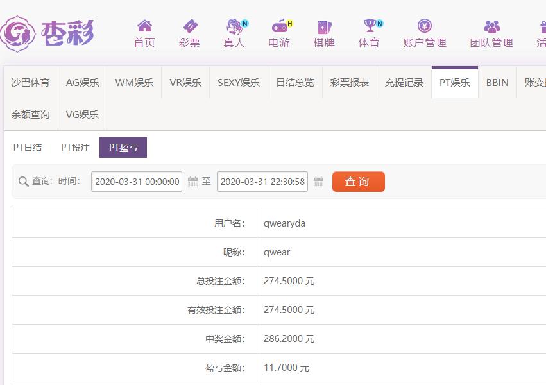Image resolution: width=546 pixels, height=385 pixels.
Task: Open the 电游 gamepad icon
Action: (x=279, y=26)
